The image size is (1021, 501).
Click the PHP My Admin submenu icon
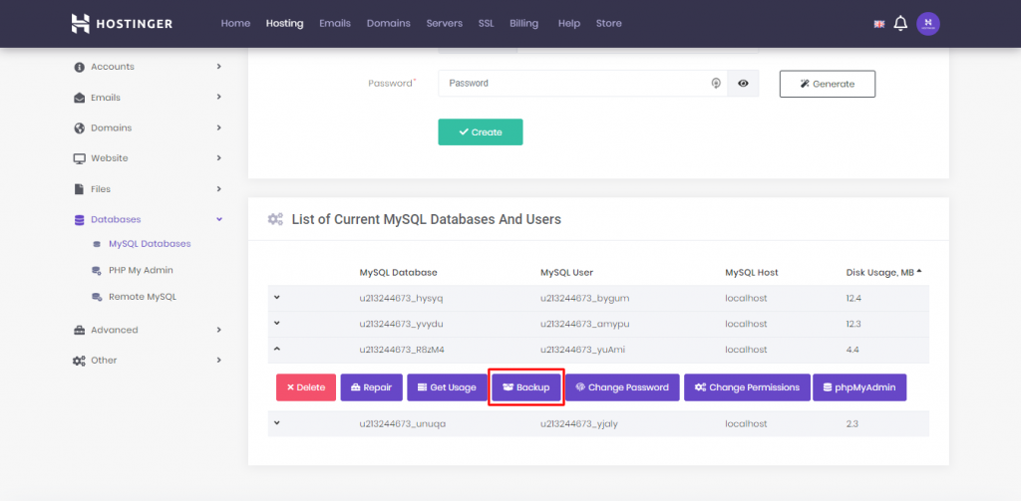[x=97, y=271]
